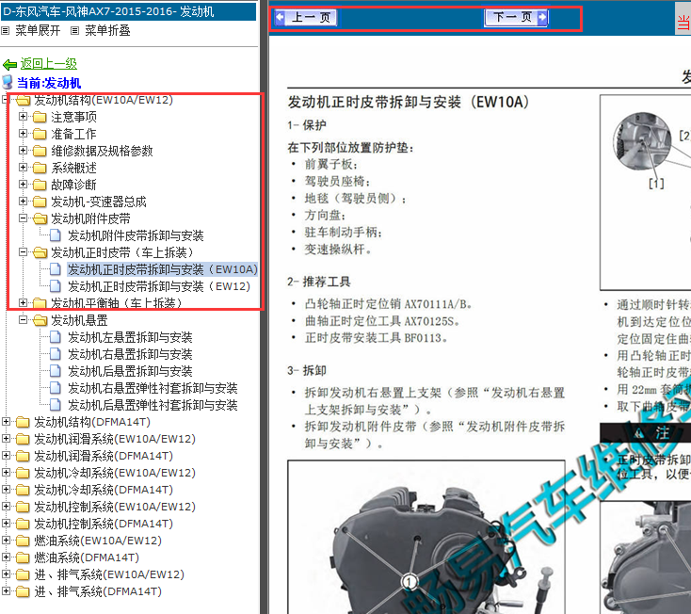Click folder icon of 故障诊断

pos(40,185)
